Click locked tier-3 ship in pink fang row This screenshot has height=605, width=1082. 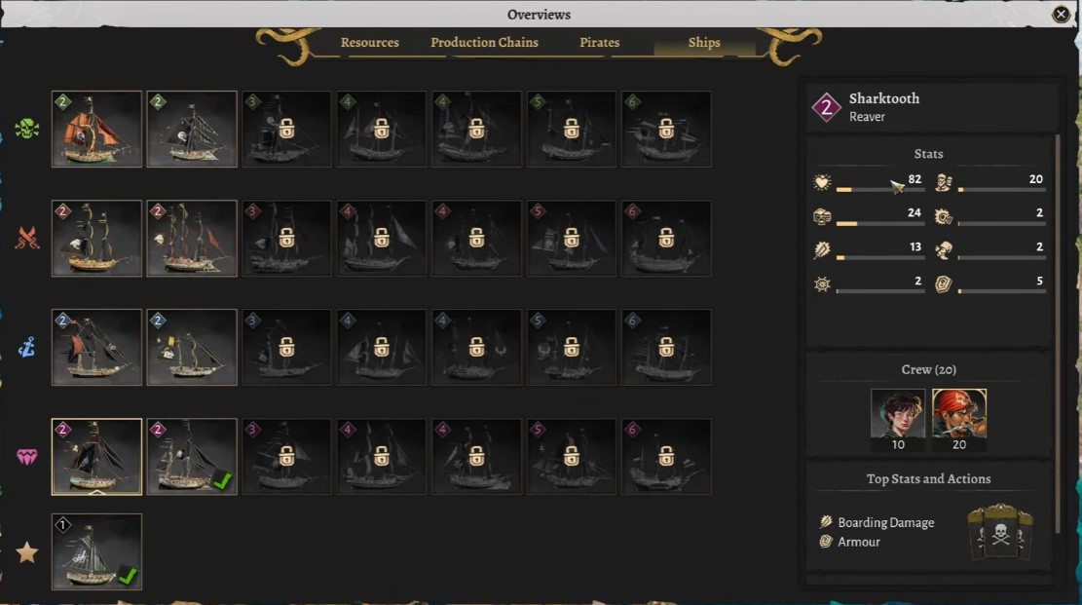coord(286,457)
